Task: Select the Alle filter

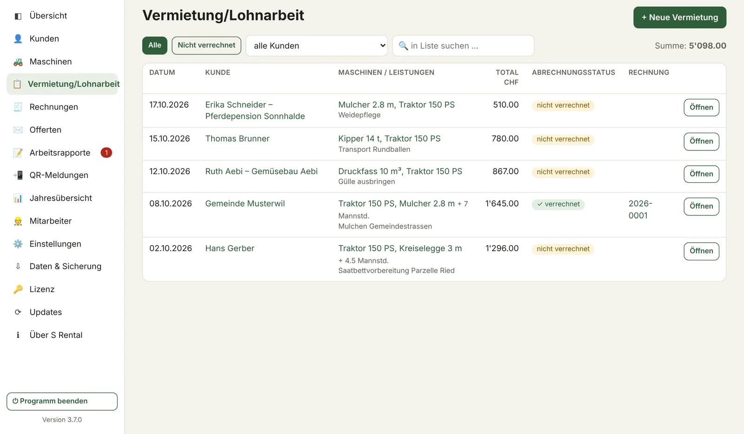Action: [x=155, y=45]
